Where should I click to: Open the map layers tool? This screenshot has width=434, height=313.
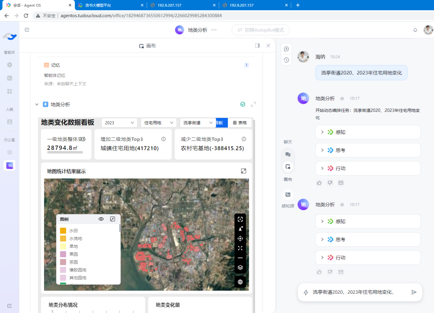tap(240, 267)
